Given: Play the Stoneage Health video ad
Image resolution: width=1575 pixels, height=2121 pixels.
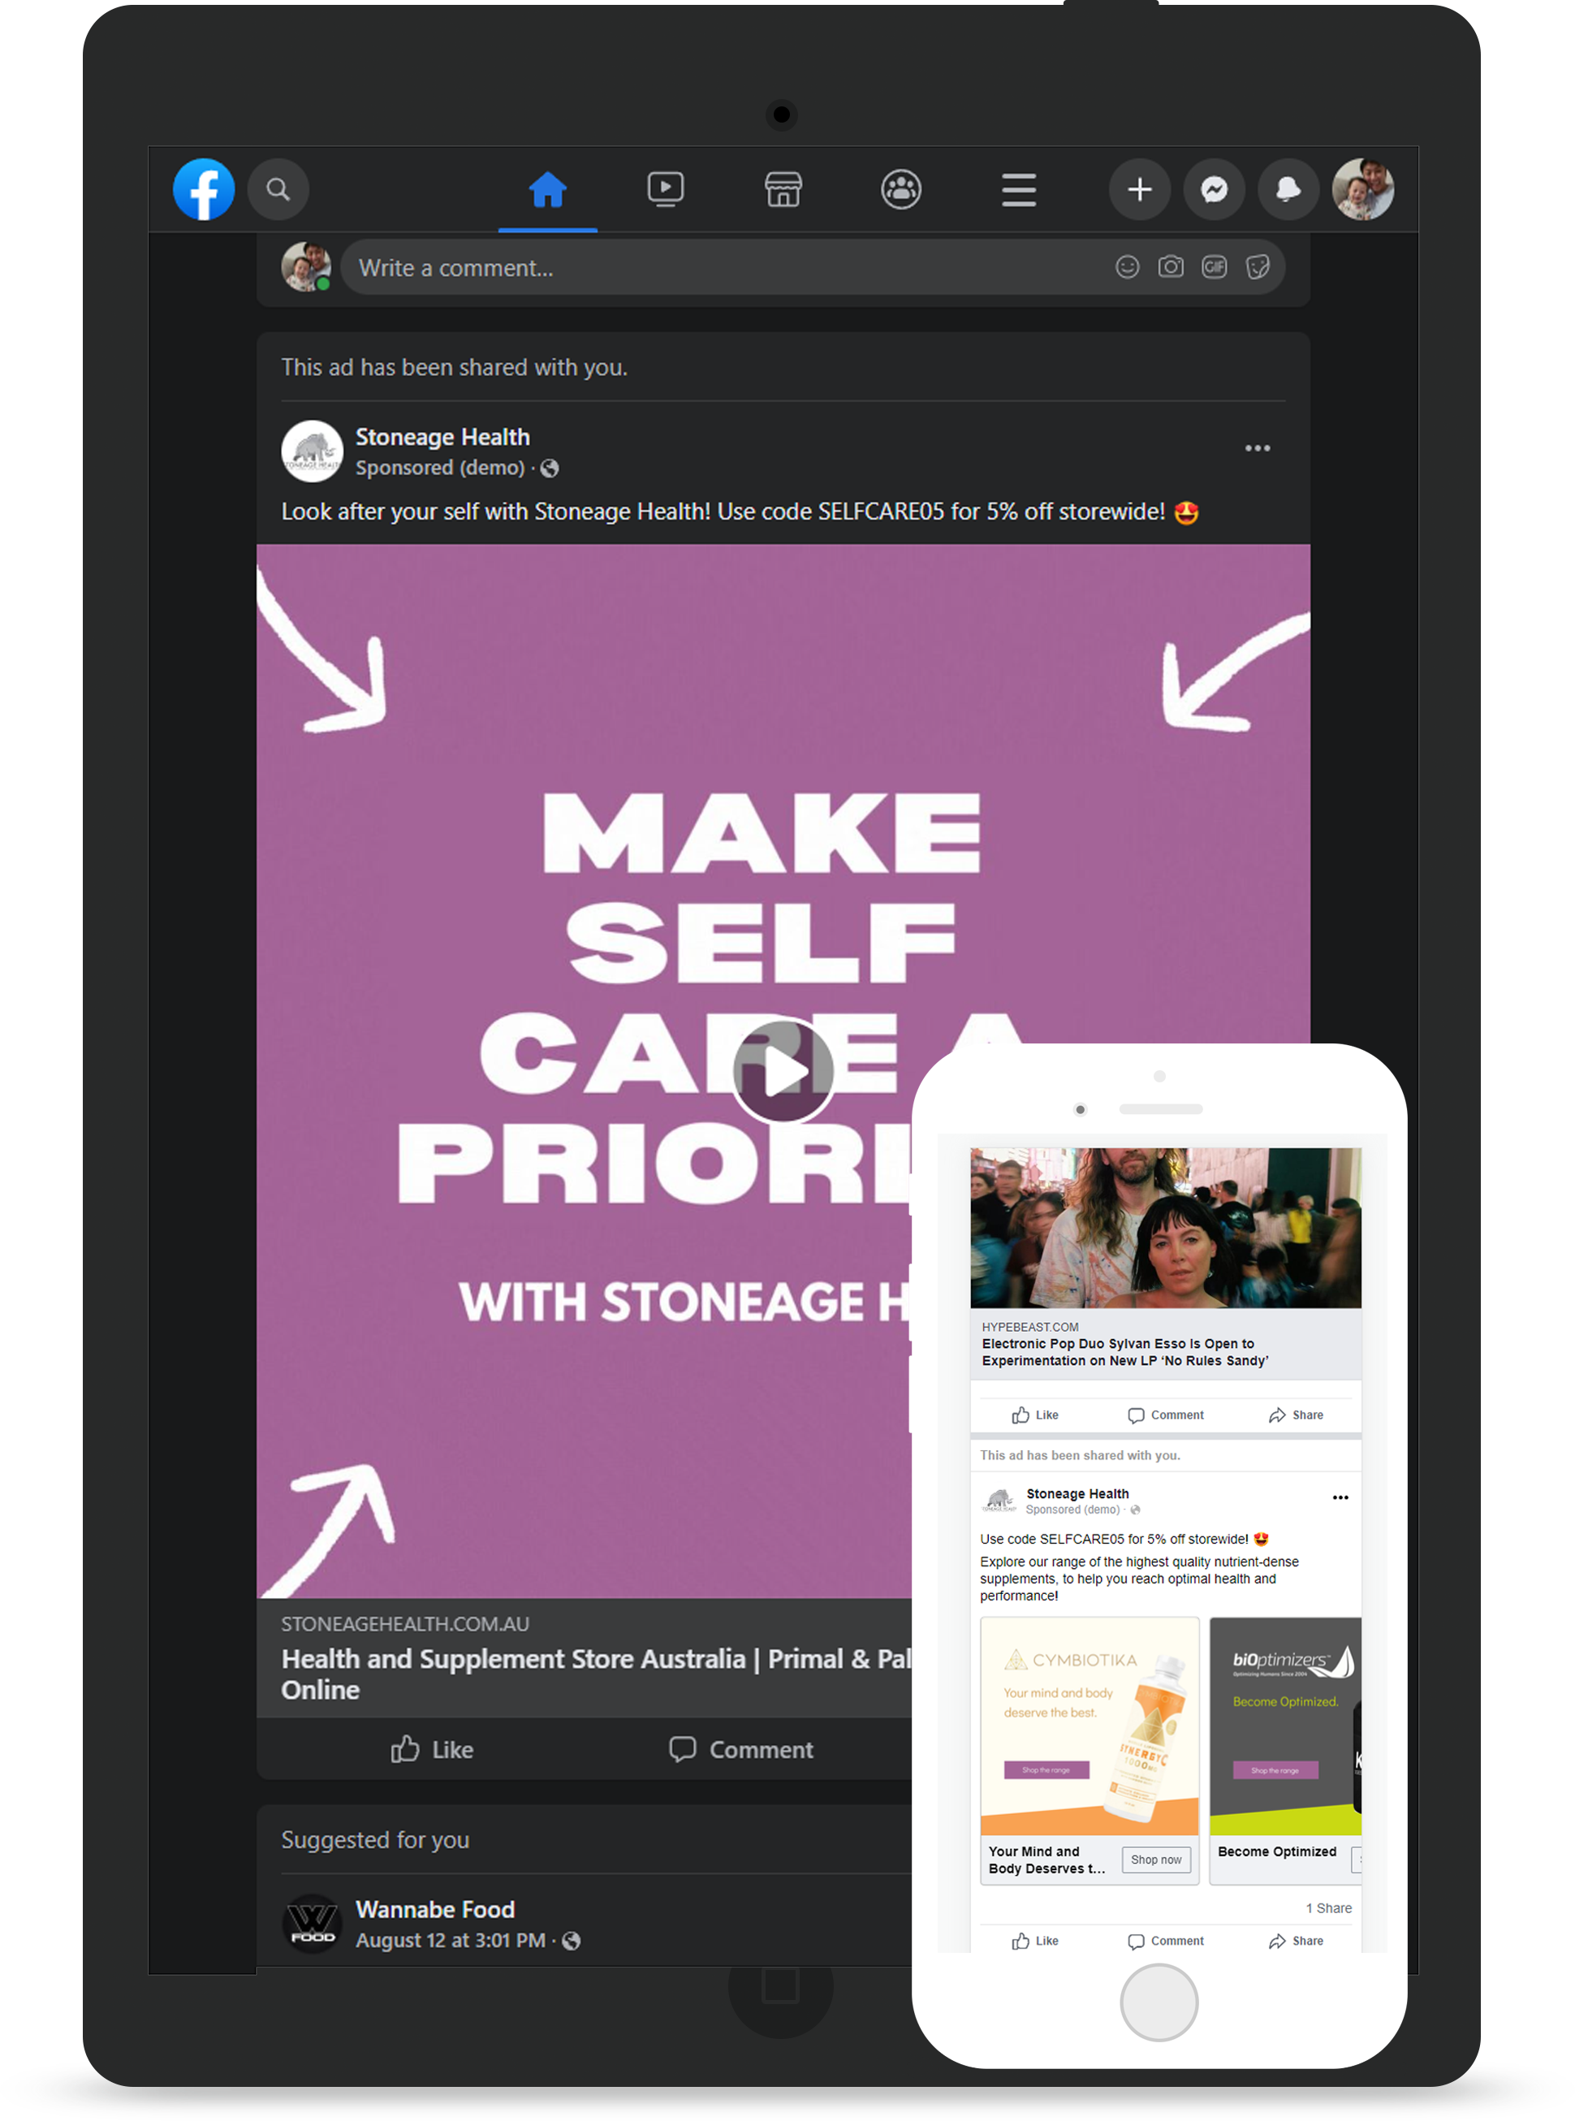Looking at the screenshot, I should click(783, 1070).
